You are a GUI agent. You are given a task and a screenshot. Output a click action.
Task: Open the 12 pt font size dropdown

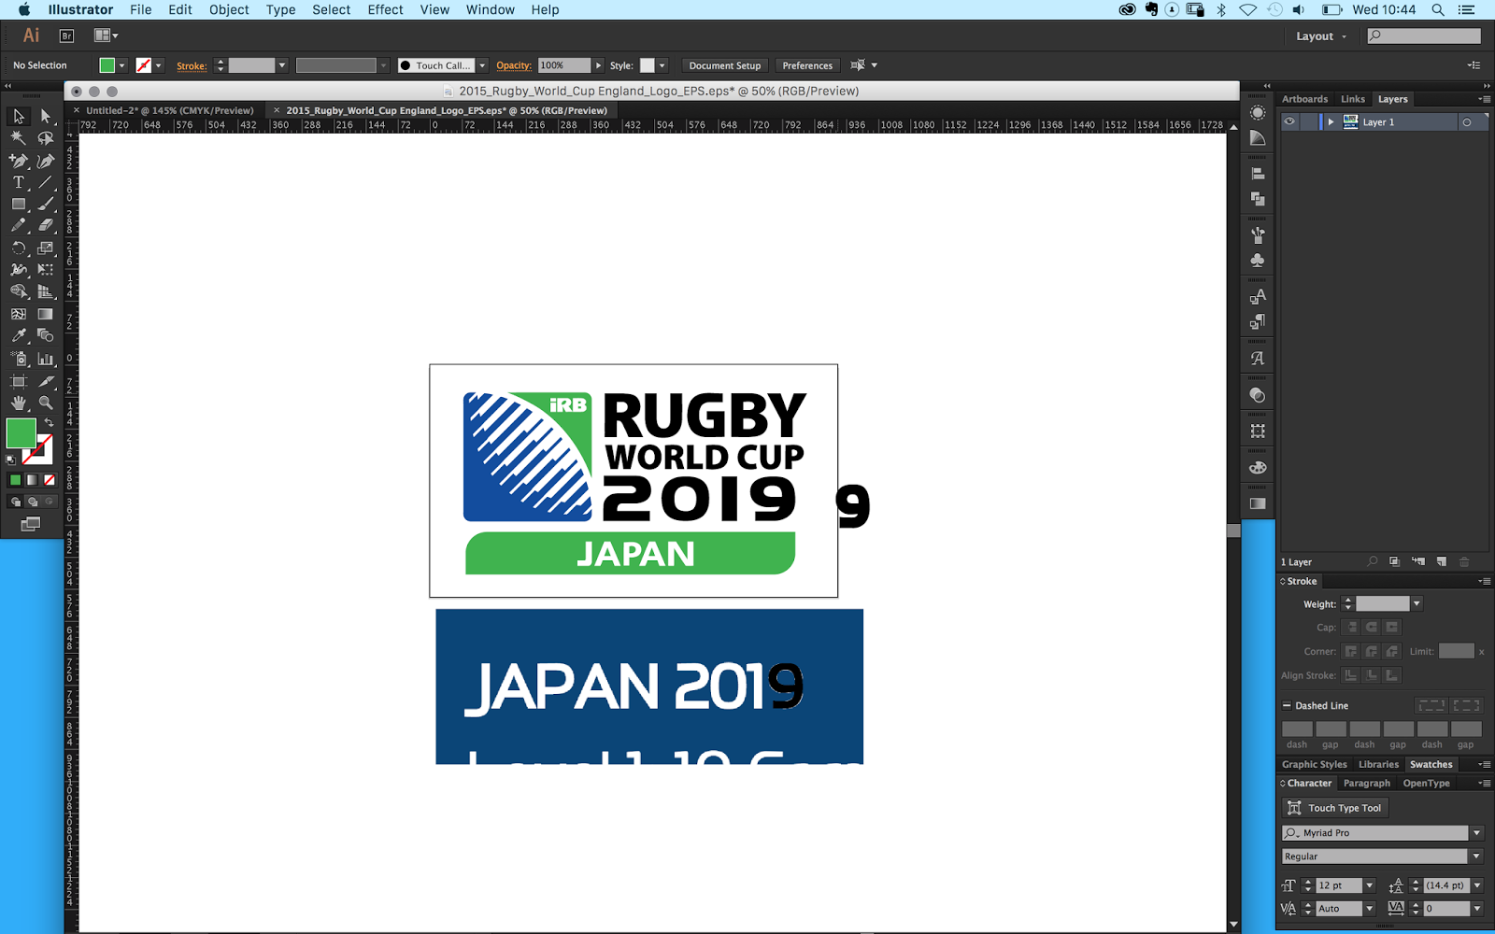tap(1370, 885)
